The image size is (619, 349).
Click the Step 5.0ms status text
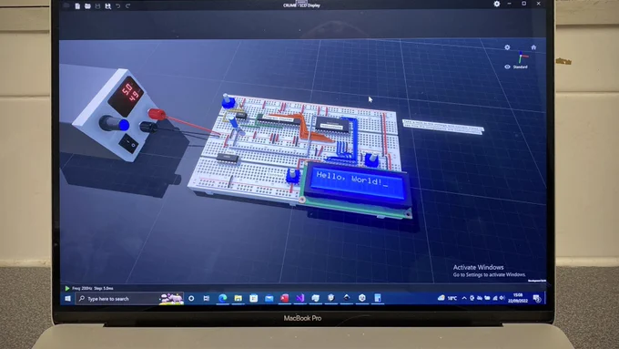[104, 288]
